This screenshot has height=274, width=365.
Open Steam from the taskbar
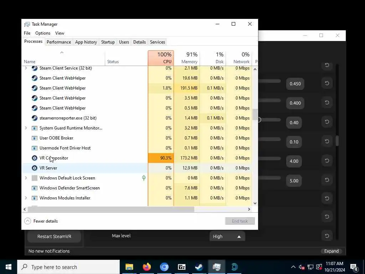199,267
